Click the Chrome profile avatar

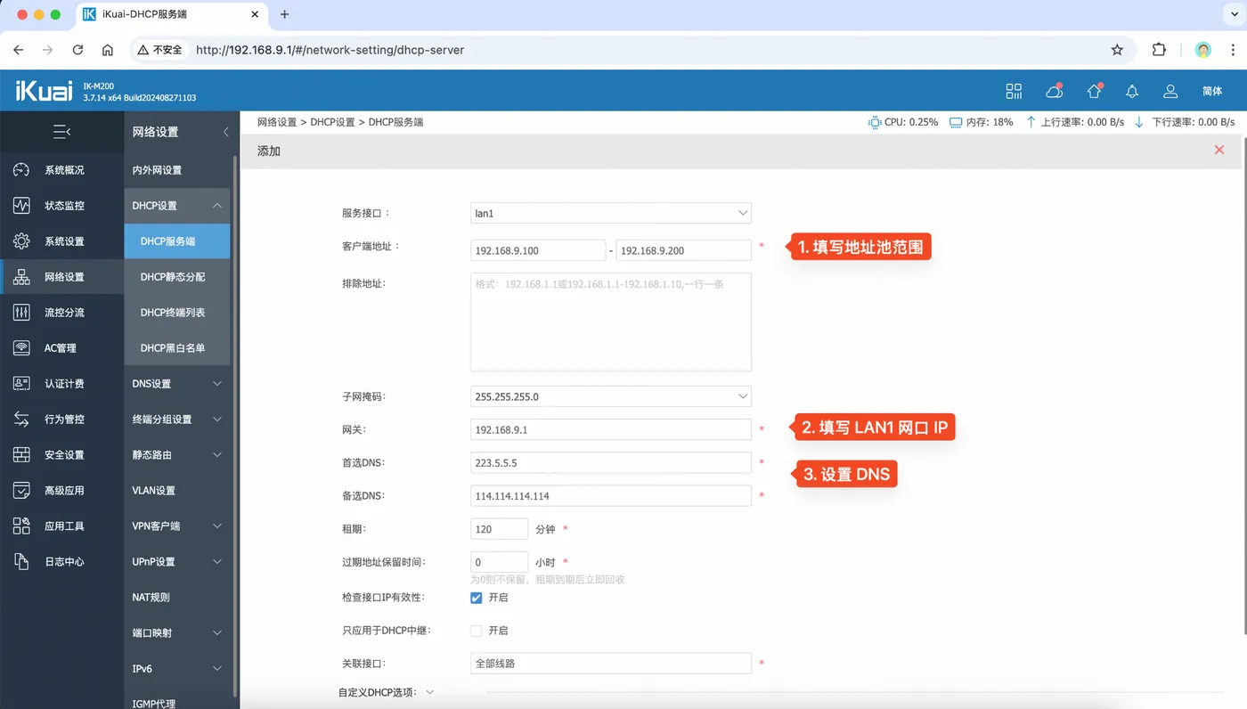tap(1203, 50)
